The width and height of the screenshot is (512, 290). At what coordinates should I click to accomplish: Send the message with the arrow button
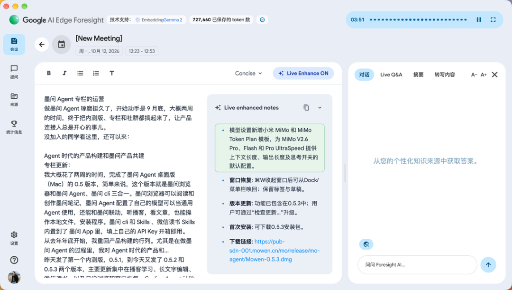(x=488, y=265)
